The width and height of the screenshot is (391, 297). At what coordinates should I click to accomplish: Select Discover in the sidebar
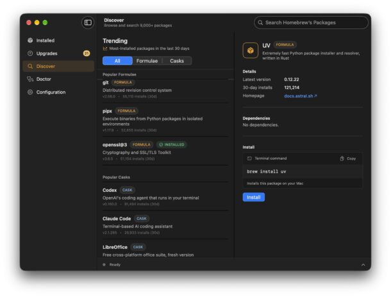[x=58, y=66]
